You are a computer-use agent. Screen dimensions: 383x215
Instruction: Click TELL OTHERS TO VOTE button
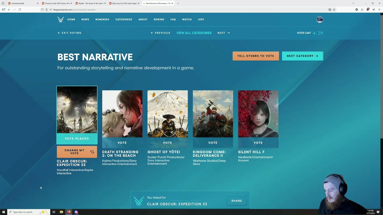[x=256, y=56]
